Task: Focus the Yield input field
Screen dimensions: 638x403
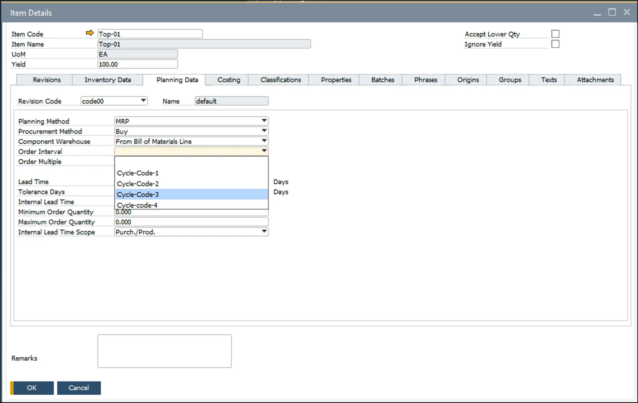Action: (138, 64)
